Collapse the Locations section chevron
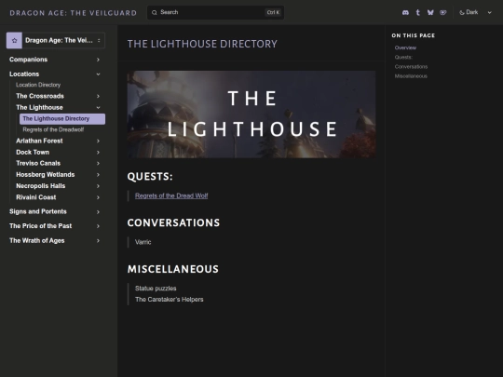The height and width of the screenshot is (377, 503). [x=98, y=74]
